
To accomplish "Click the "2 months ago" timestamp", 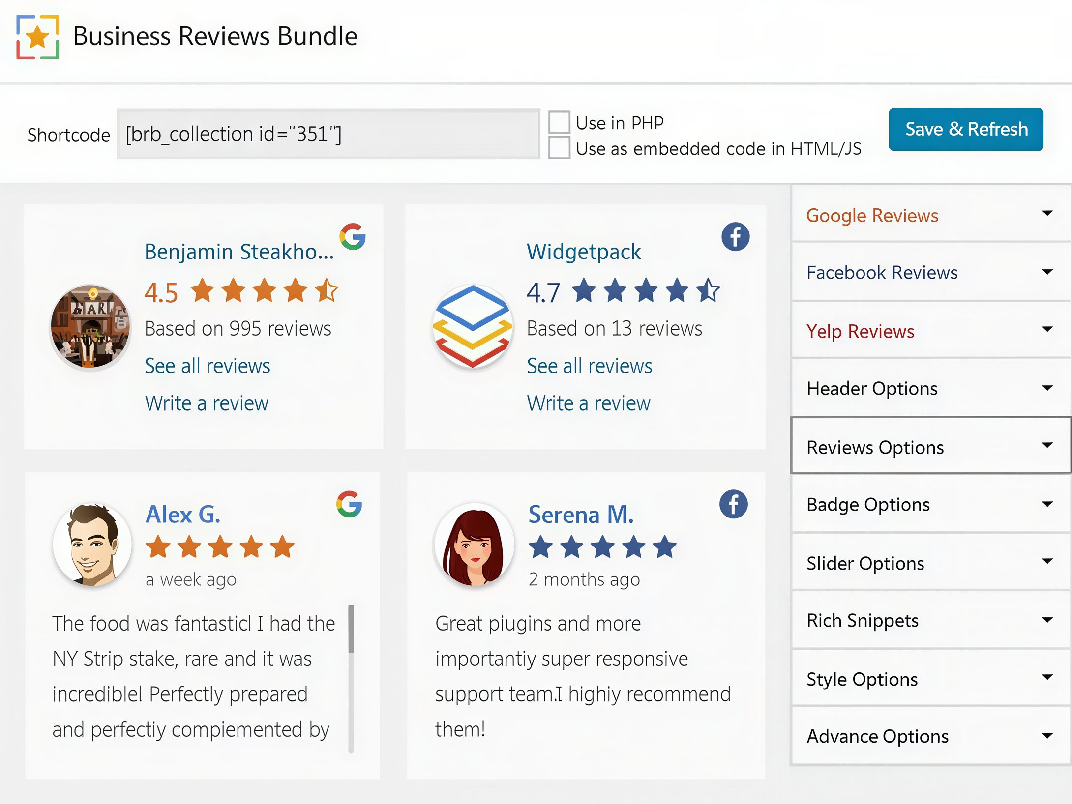I will coord(584,580).
